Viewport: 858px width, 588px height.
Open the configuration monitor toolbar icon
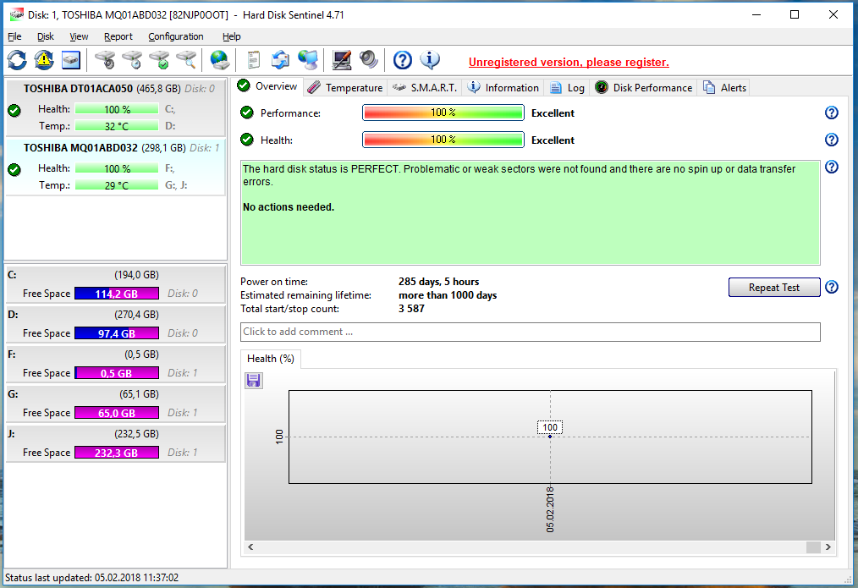[x=342, y=60]
